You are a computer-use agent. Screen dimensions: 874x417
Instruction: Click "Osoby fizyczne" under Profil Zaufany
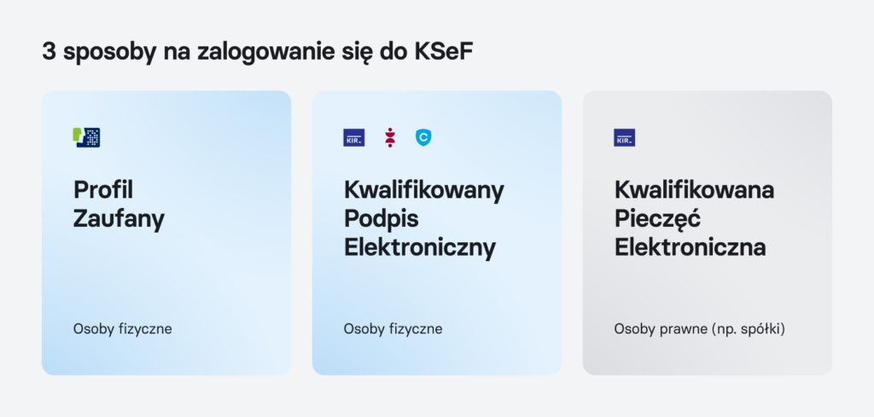[123, 328]
